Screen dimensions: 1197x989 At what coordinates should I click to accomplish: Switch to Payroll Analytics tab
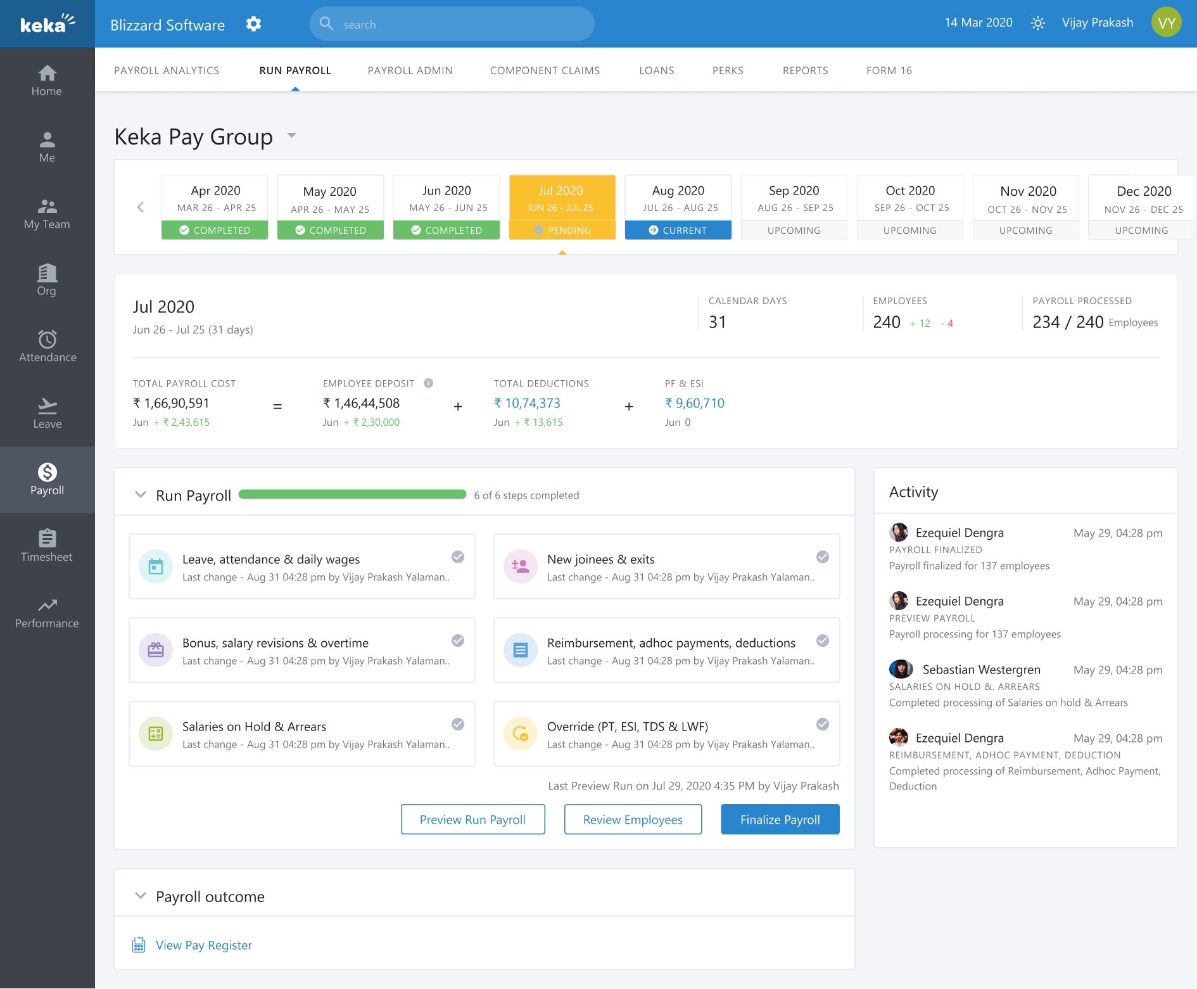pos(167,70)
